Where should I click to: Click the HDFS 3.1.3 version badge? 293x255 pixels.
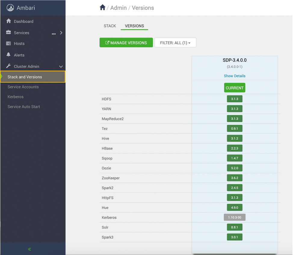click(235, 99)
